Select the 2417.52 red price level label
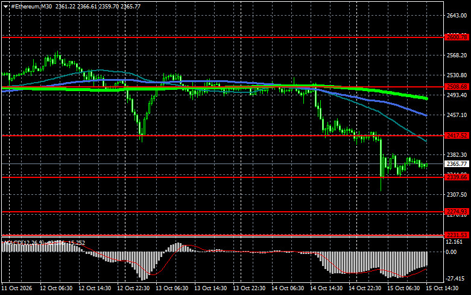Viewport: 471px width, 295px height. click(x=457, y=136)
